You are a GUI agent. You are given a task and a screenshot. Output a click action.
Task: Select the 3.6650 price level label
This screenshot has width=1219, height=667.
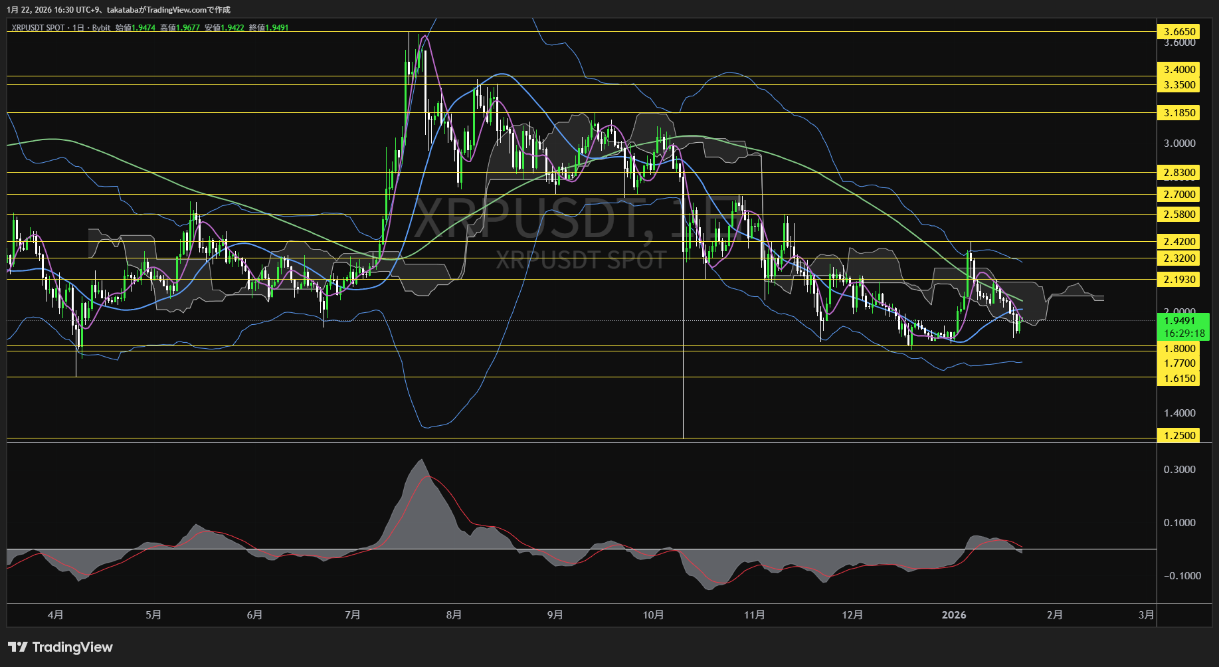click(x=1180, y=31)
